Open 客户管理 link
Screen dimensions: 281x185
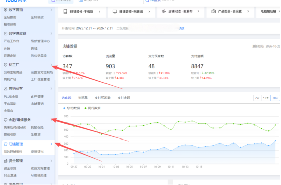(x=37, y=97)
